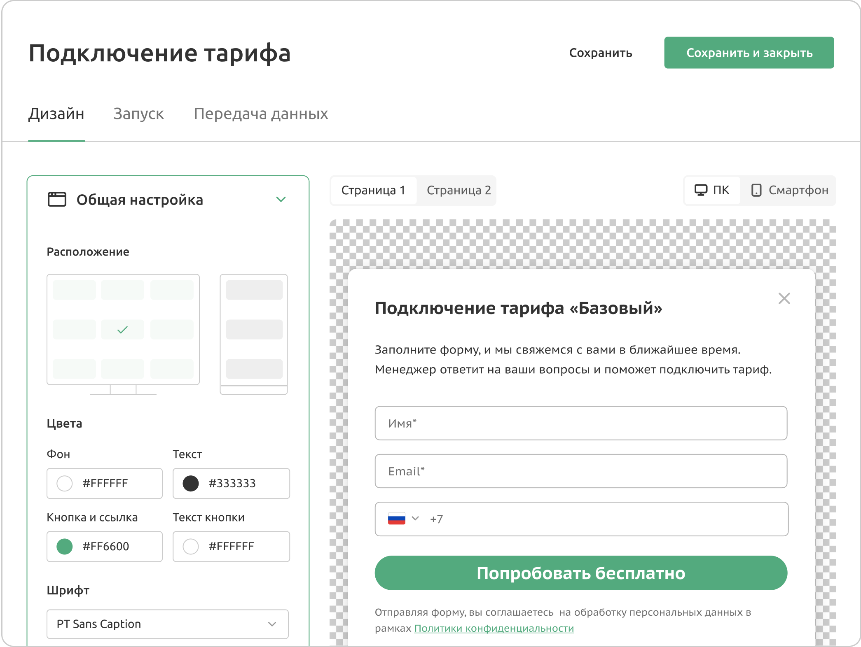Click the Имя* input field
Screen dimensions: 861x647
point(581,423)
